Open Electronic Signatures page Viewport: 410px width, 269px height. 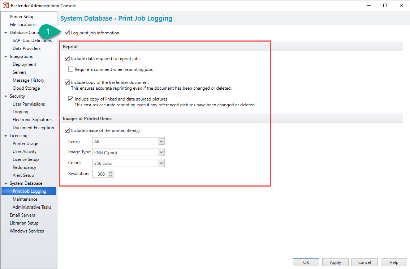(x=33, y=120)
